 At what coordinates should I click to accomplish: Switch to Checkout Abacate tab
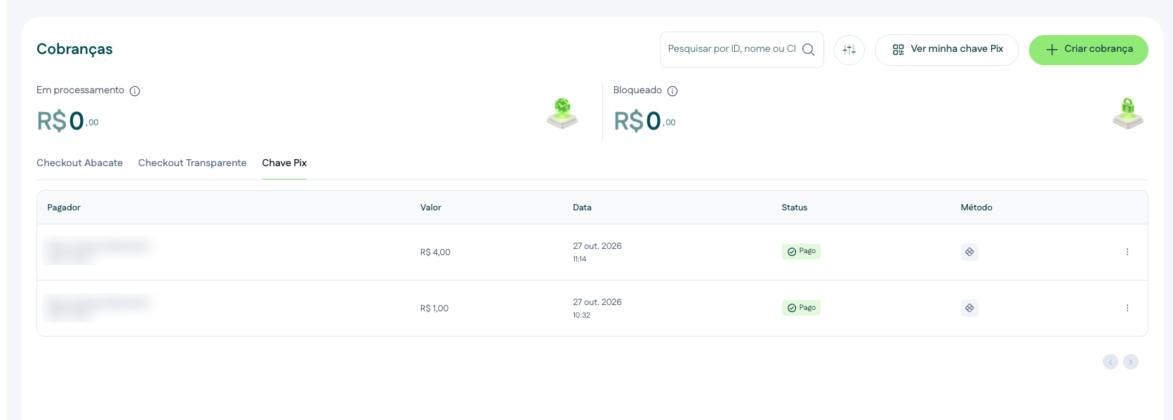[79, 163]
